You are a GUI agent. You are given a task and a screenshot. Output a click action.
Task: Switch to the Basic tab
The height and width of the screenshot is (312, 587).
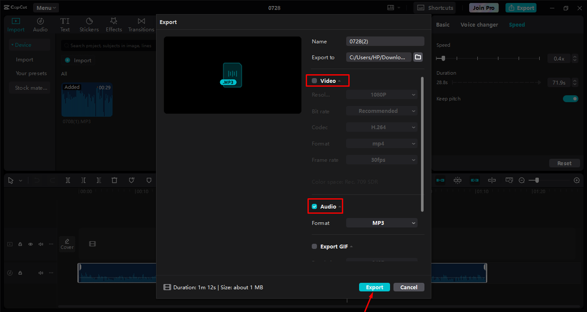click(443, 25)
